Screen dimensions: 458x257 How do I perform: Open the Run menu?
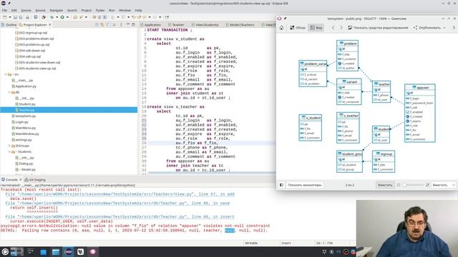coord(112,10)
